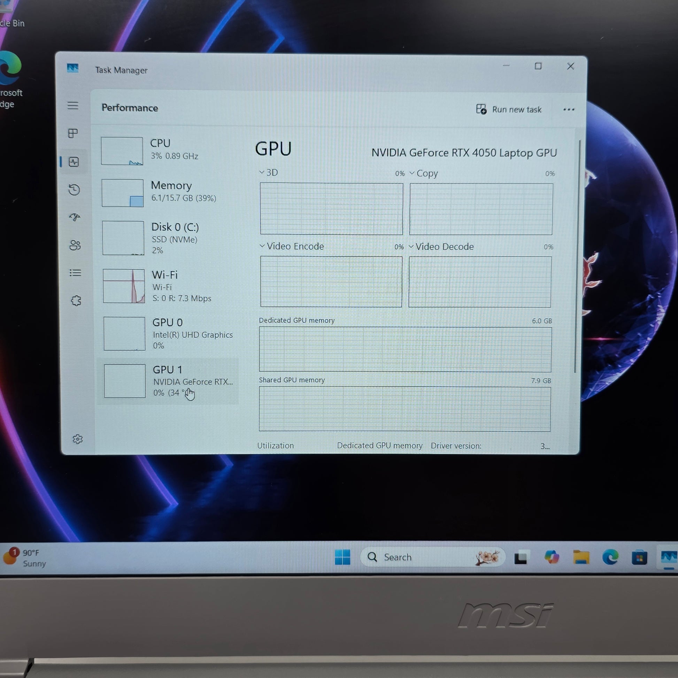Open the Users page icon
This screenshot has height=678, width=678.
click(75, 245)
